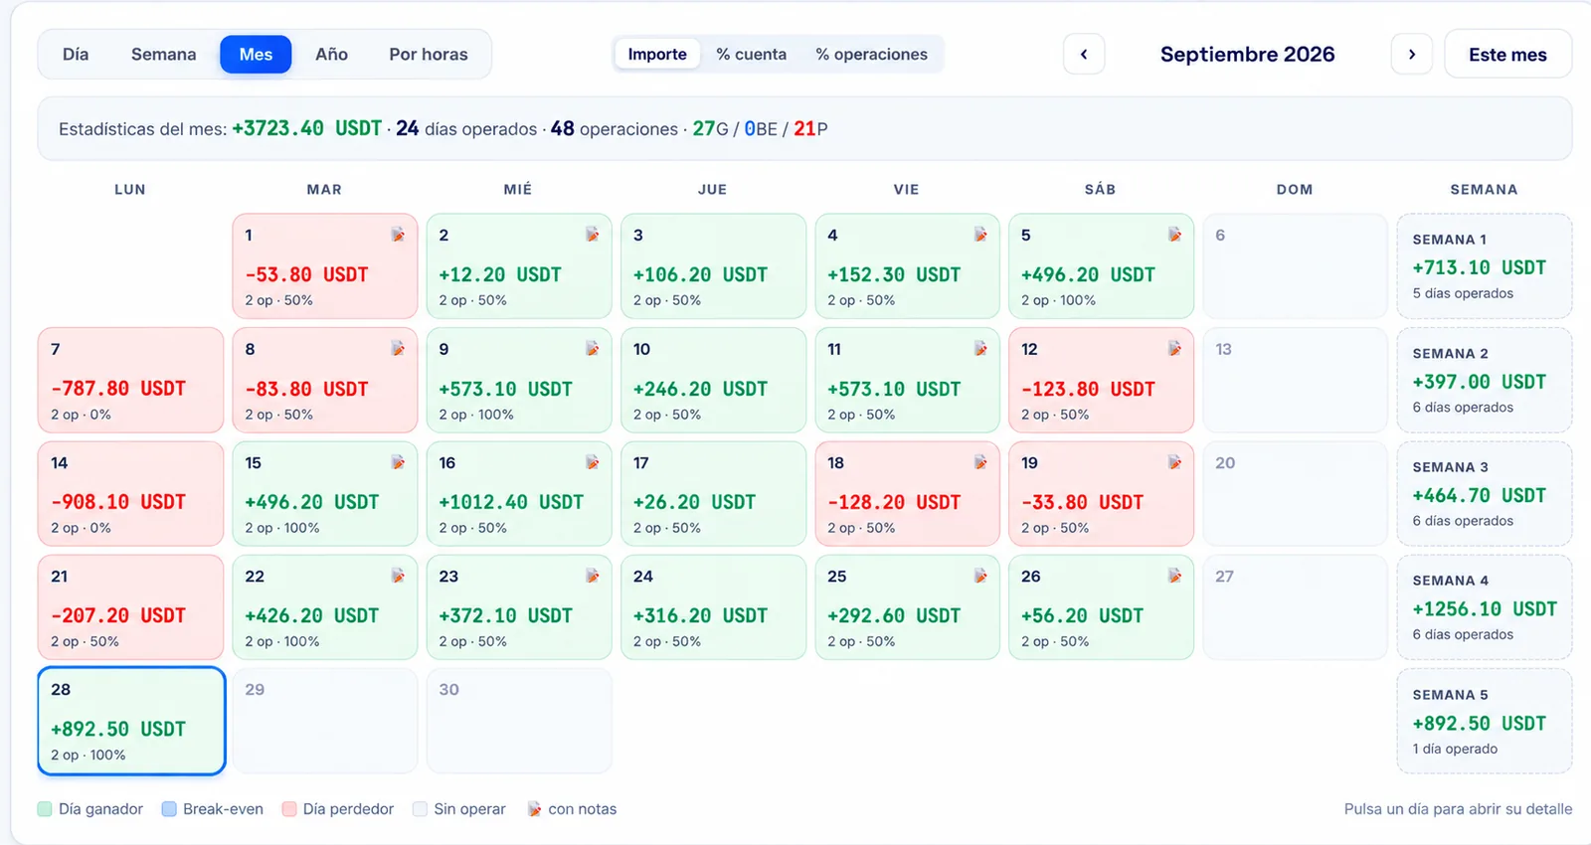Screen dimensions: 1591x845
Task: Click the note icon on day 15
Action: pos(398,462)
